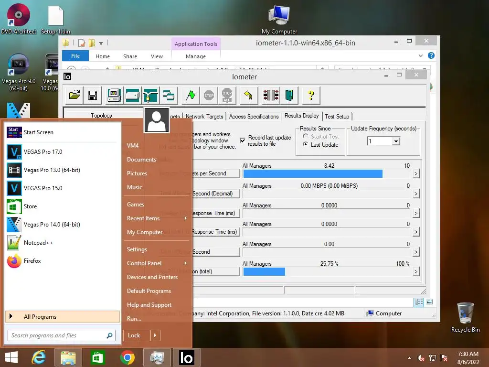Open Network Targets tab
The image size is (489, 367).
(204, 117)
